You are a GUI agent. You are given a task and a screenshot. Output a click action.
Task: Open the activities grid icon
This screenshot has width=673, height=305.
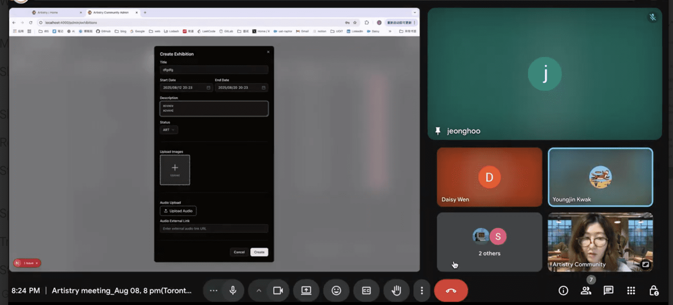[x=631, y=291]
